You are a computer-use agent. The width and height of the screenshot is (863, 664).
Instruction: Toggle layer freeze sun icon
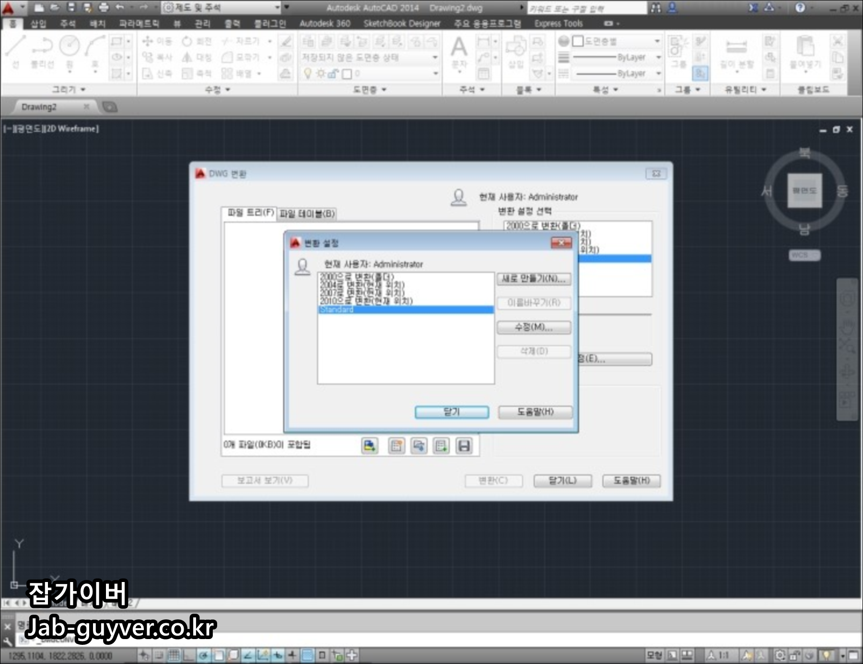(320, 73)
